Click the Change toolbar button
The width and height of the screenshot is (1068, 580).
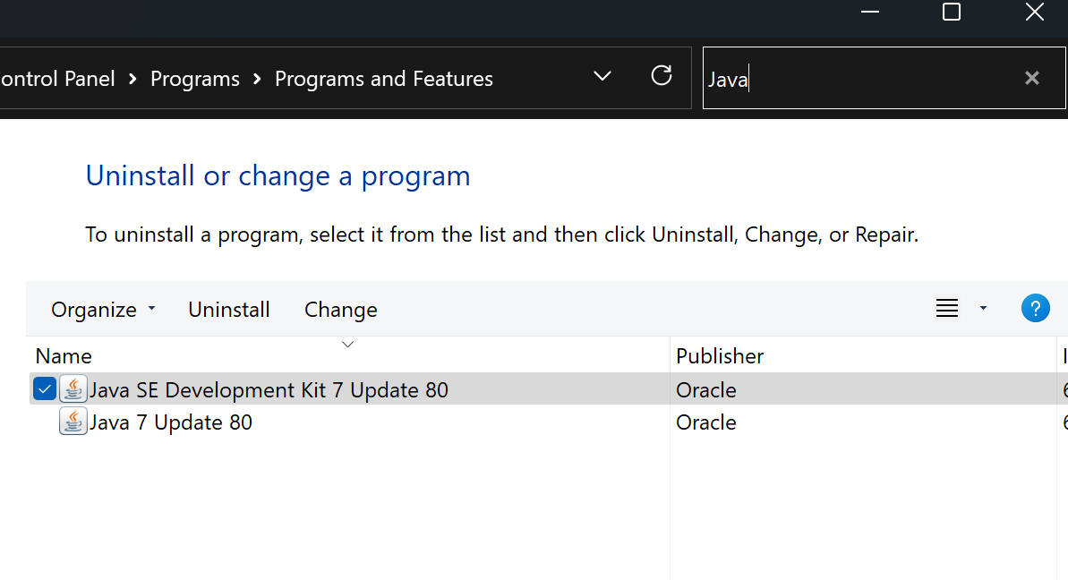(340, 310)
